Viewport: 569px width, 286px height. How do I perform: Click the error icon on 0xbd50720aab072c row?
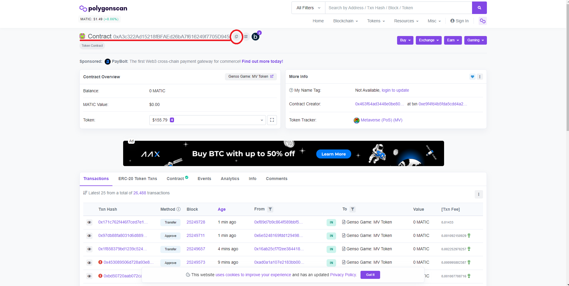(x=100, y=276)
